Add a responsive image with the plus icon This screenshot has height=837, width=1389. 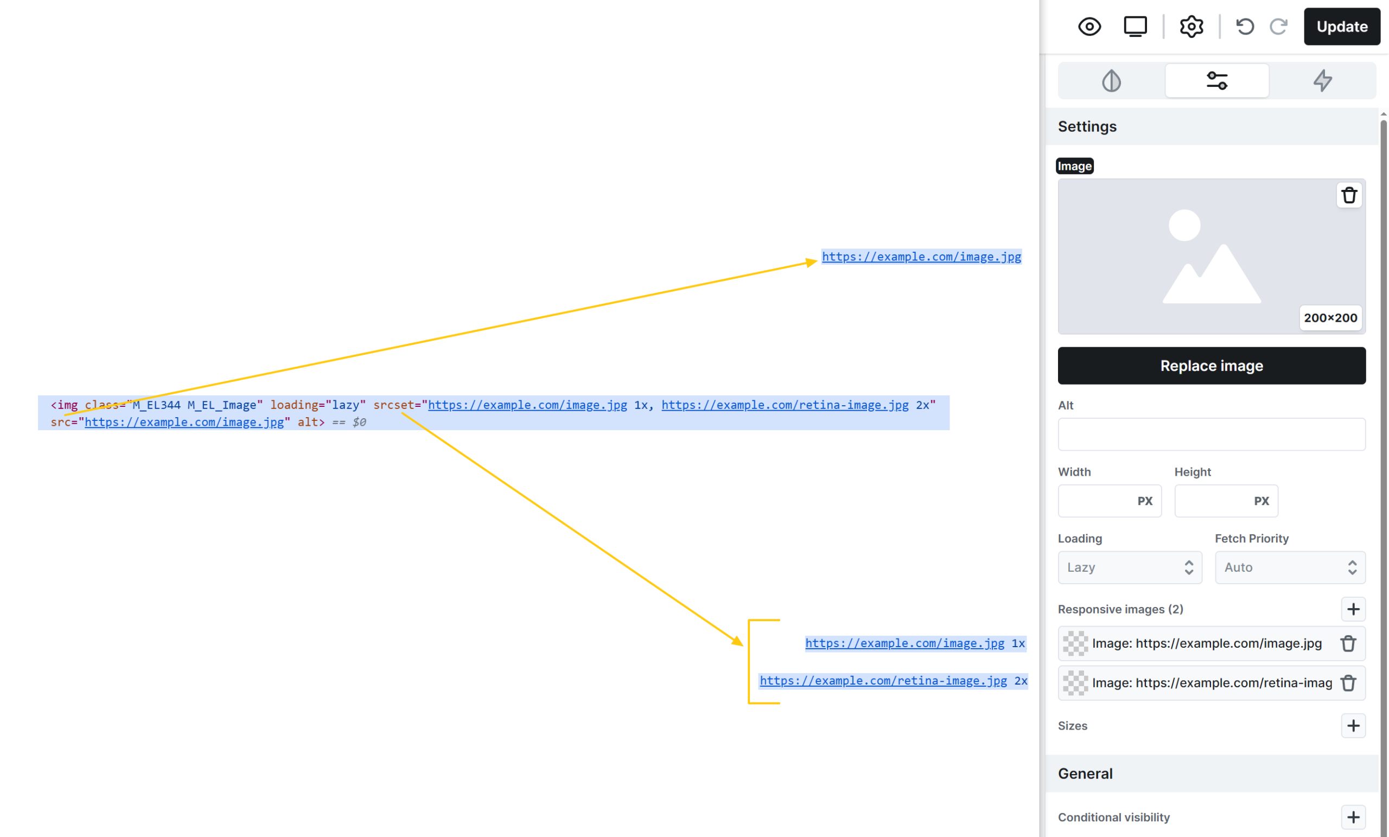[x=1353, y=609]
